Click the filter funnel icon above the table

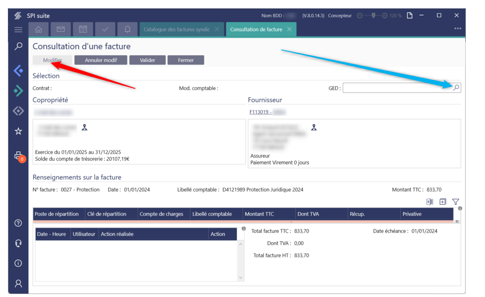pos(455,202)
